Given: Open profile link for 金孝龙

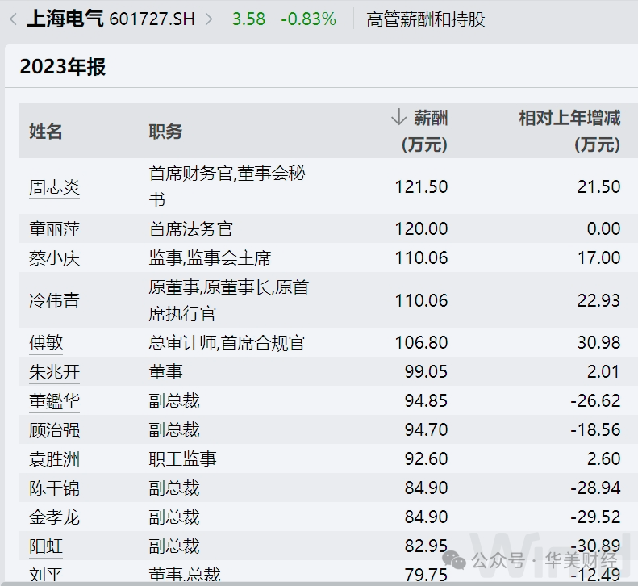Looking at the screenshot, I should pos(54,517).
